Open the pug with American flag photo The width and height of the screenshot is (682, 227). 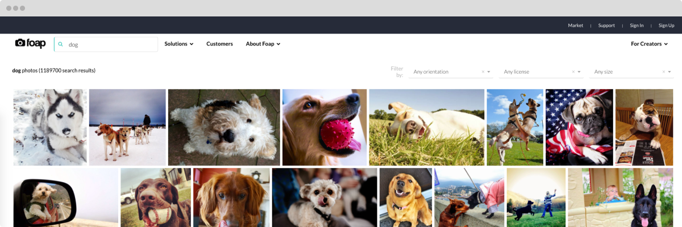tap(579, 127)
